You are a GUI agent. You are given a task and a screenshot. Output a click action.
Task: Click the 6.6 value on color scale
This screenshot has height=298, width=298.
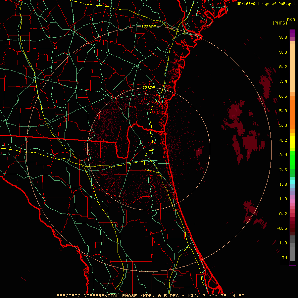[x=283, y=96]
